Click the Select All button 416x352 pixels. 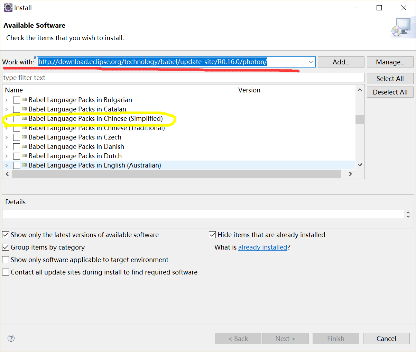click(390, 79)
